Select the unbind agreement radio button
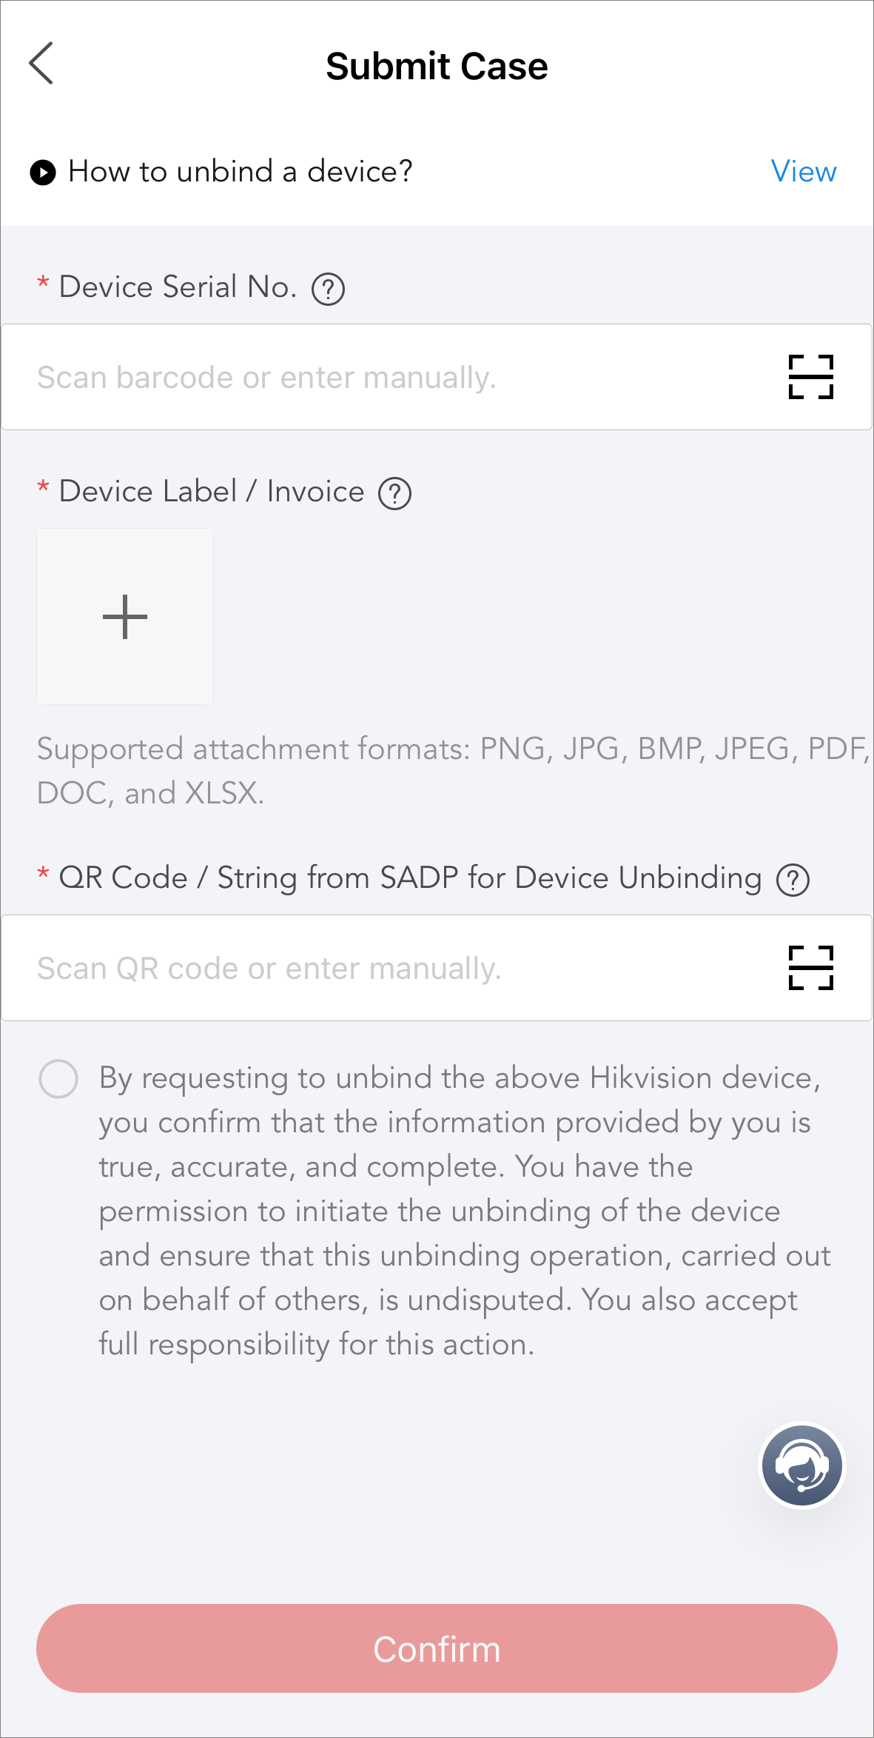Viewport: 874px width, 1738px height. pos(58,1079)
